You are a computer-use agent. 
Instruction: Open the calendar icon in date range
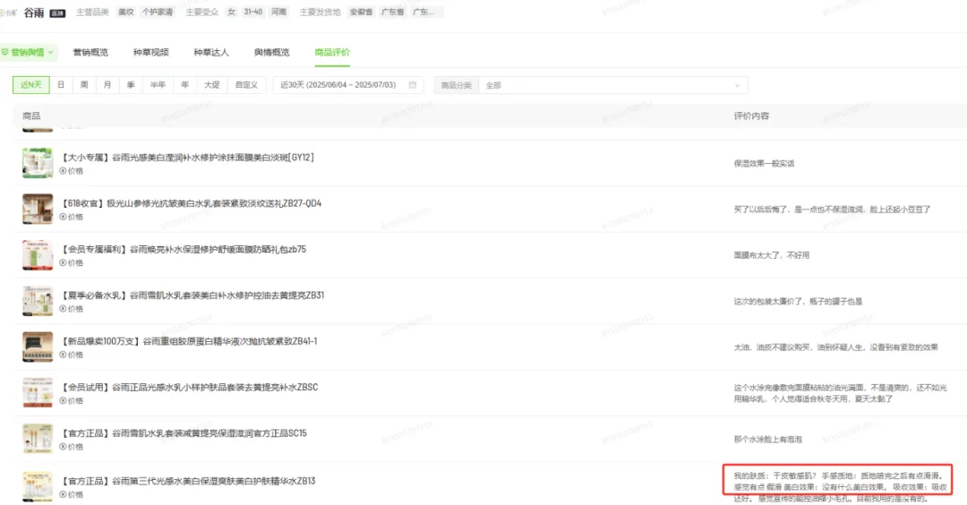coord(413,85)
